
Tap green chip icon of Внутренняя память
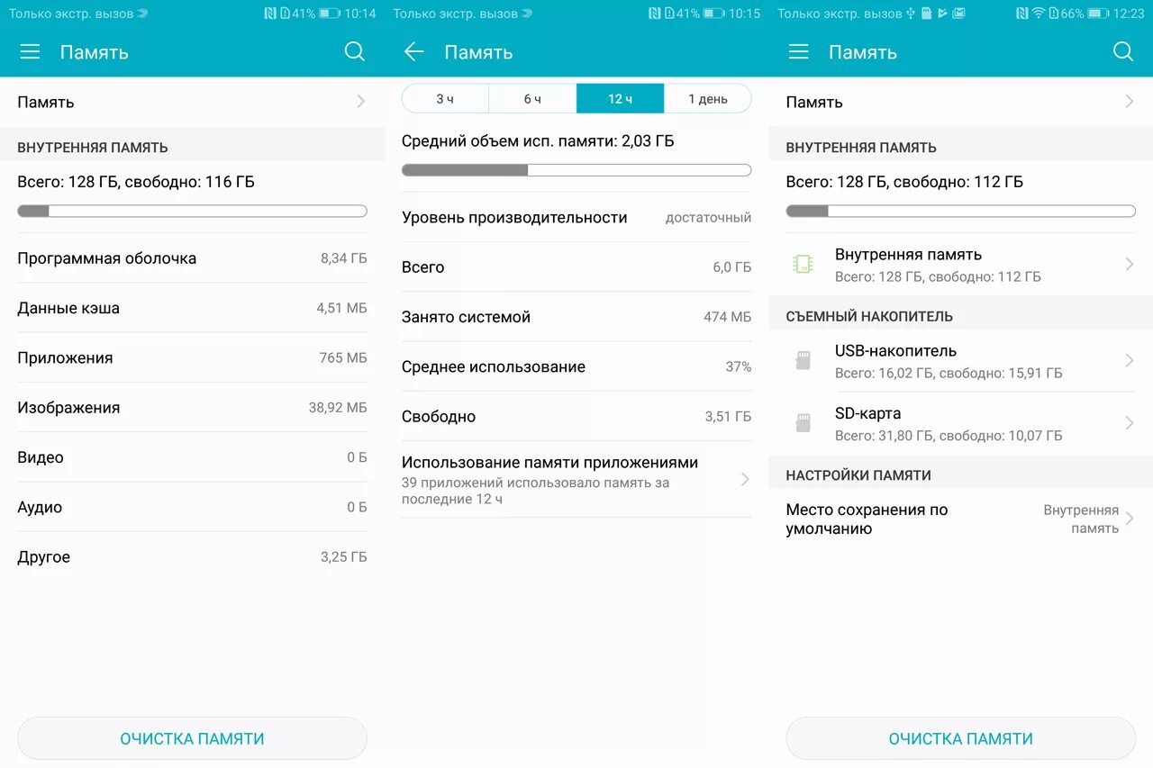(x=803, y=264)
